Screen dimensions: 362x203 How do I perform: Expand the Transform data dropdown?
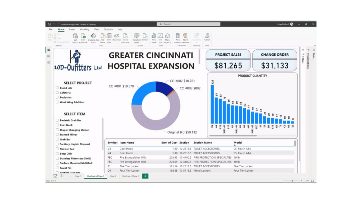coord(137,42)
